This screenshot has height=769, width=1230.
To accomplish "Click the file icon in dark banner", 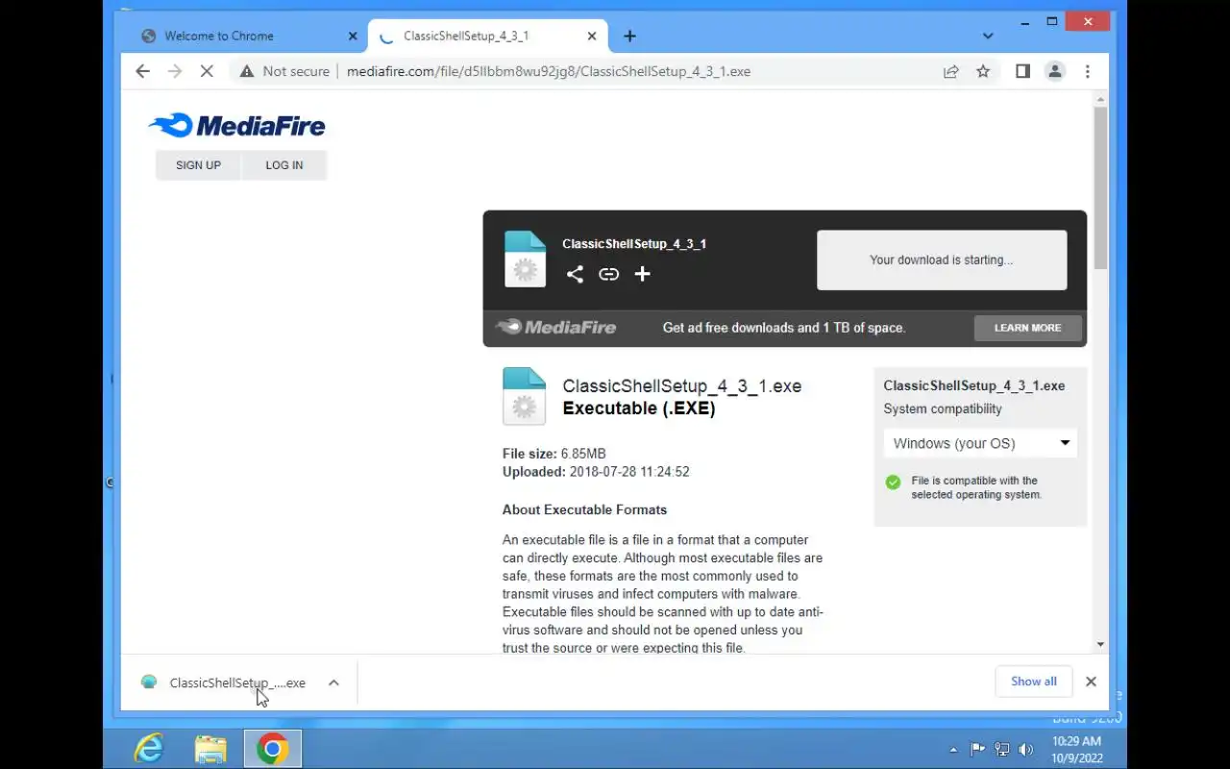I will pyautogui.click(x=525, y=260).
